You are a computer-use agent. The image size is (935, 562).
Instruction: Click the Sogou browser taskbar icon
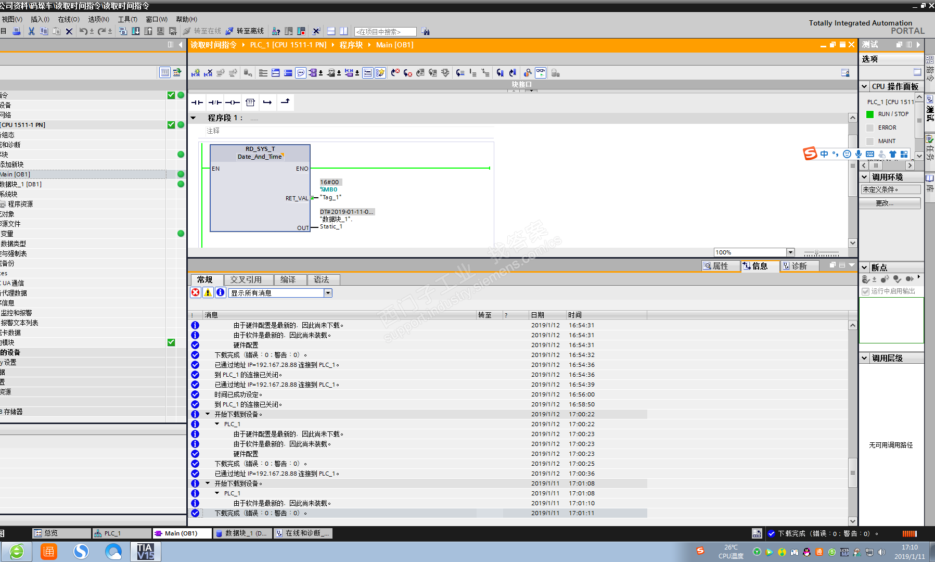coord(81,552)
